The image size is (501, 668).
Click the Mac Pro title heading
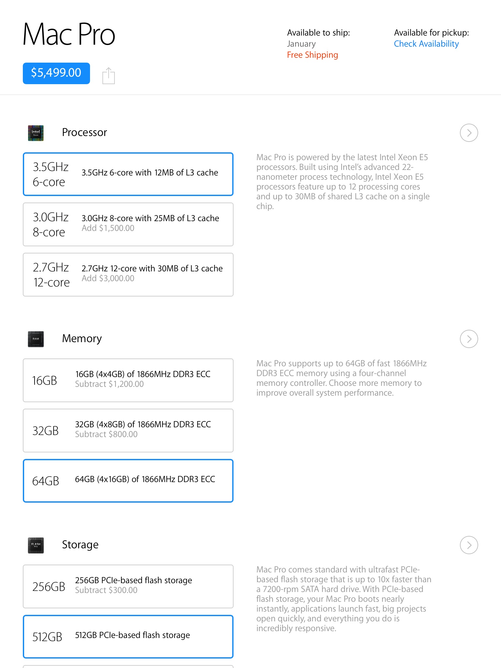coord(69,34)
